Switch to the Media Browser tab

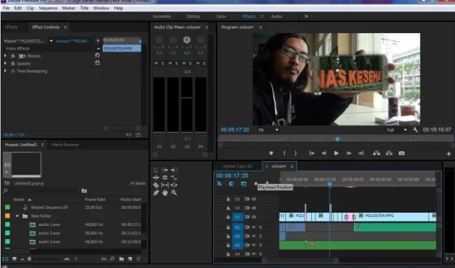(x=66, y=145)
